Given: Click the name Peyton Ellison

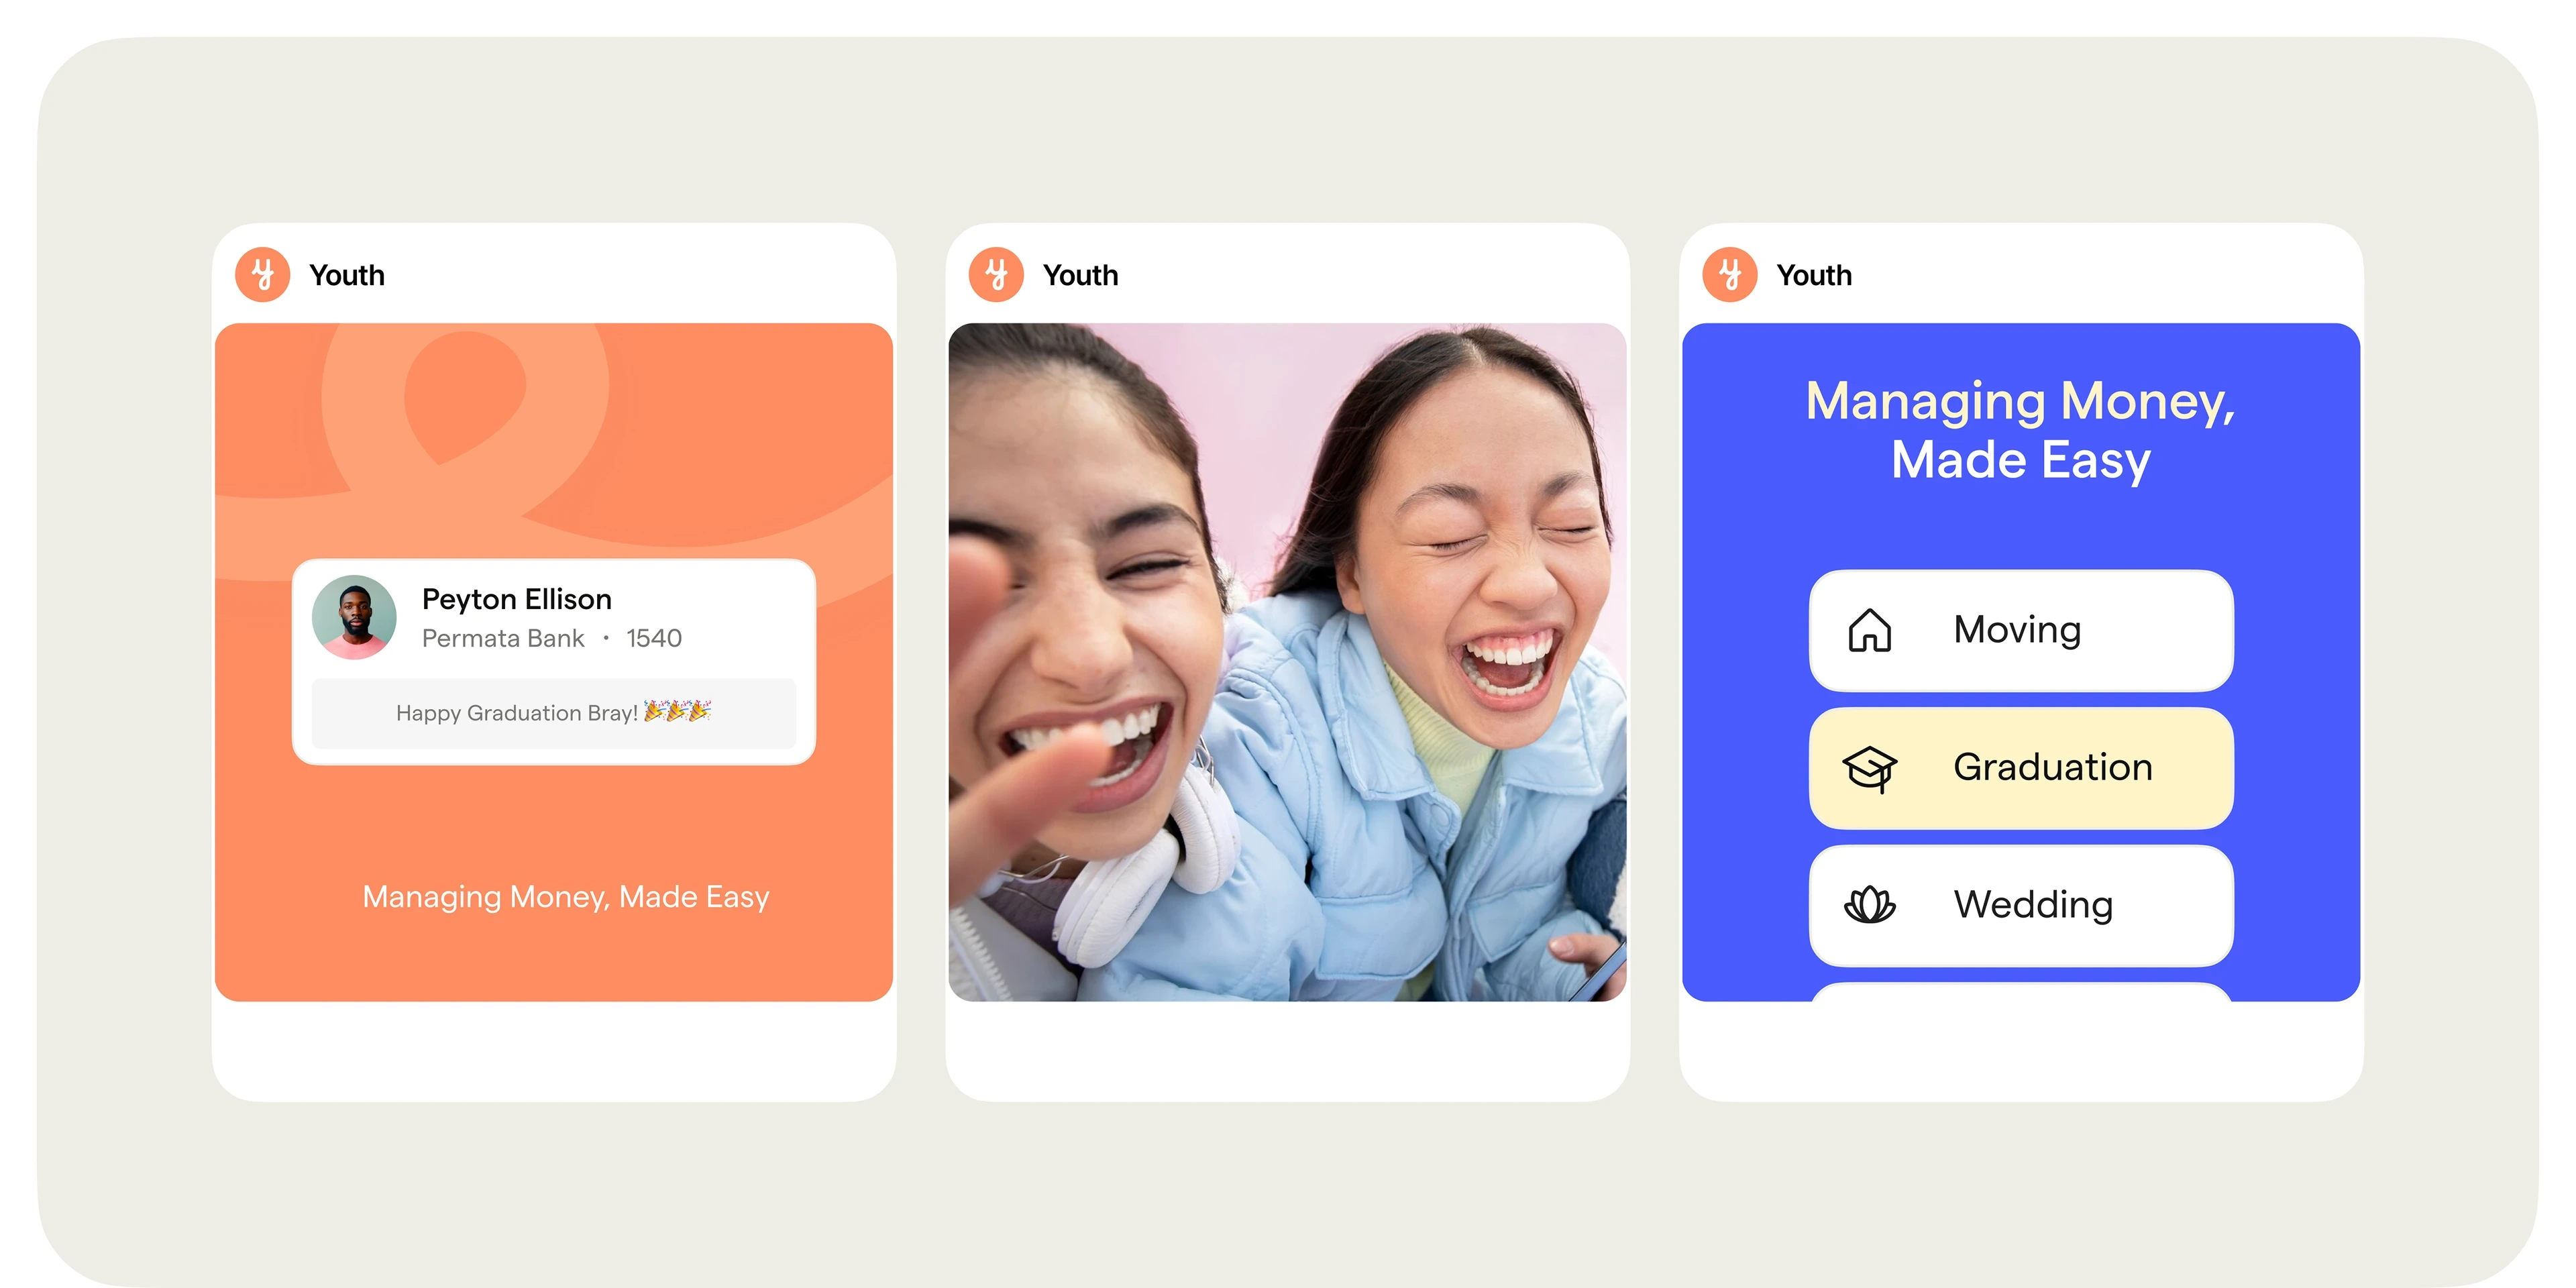Looking at the screenshot, I should (x=517, y=599).
